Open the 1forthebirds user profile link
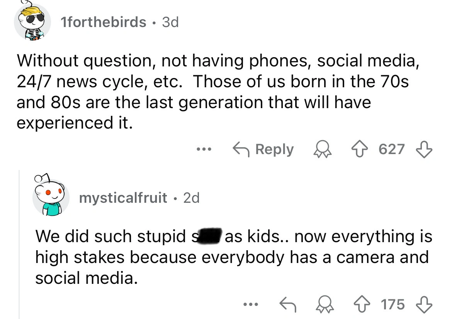Screen dimensions: 452x319 pyautogui.click(x=104, y=22)
